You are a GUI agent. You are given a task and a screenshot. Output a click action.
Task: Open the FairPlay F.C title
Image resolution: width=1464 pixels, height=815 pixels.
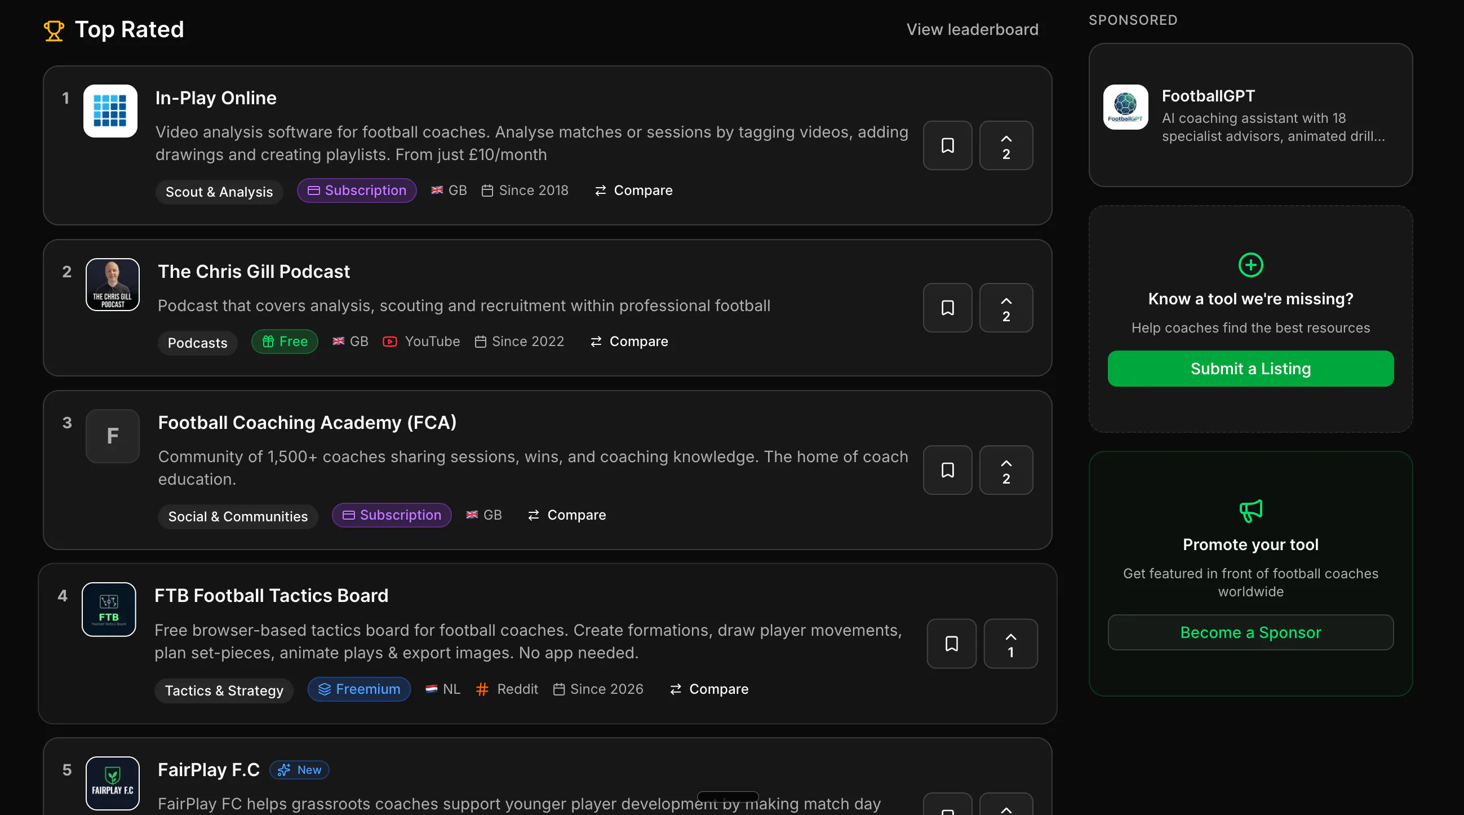[208, 769]
